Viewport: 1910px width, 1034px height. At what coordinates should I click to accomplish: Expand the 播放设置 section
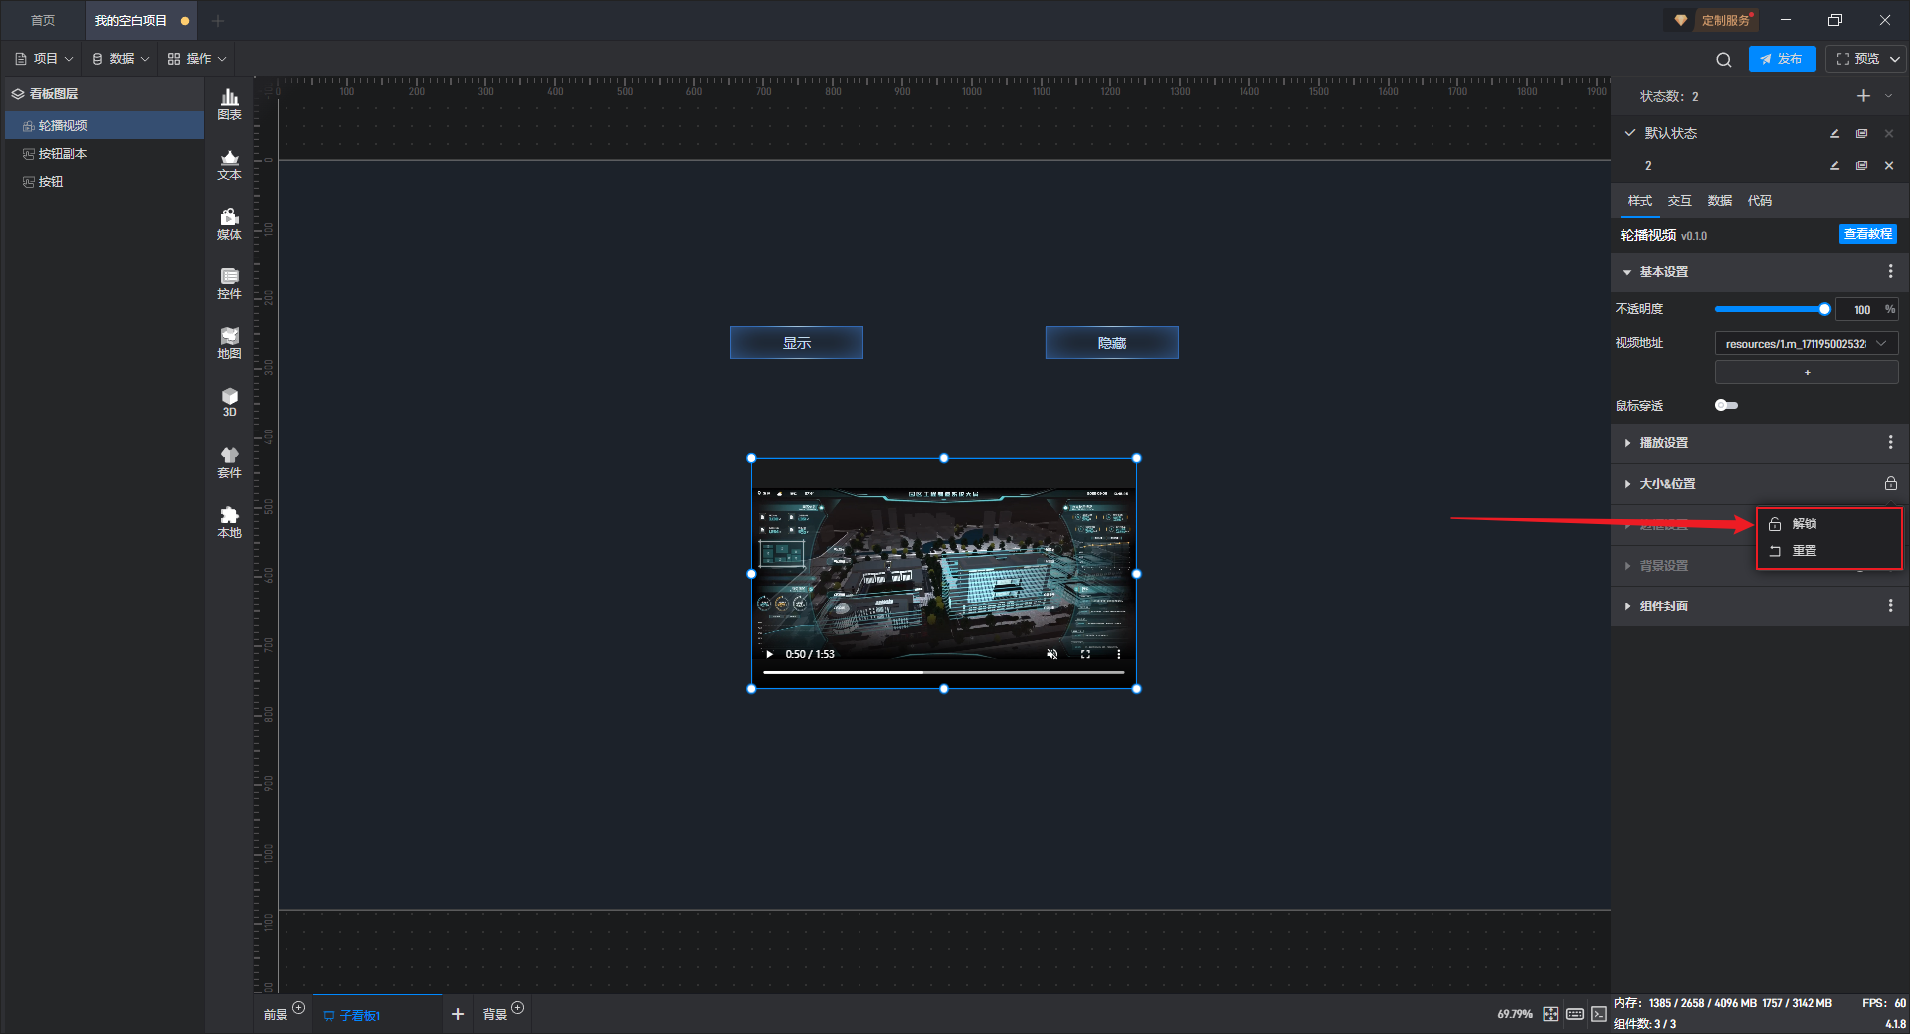click(1627, 443)
